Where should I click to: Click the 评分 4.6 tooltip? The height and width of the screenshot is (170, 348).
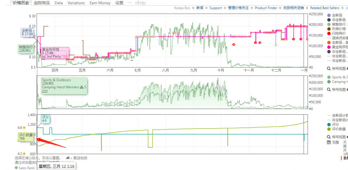tap(45, 119)
